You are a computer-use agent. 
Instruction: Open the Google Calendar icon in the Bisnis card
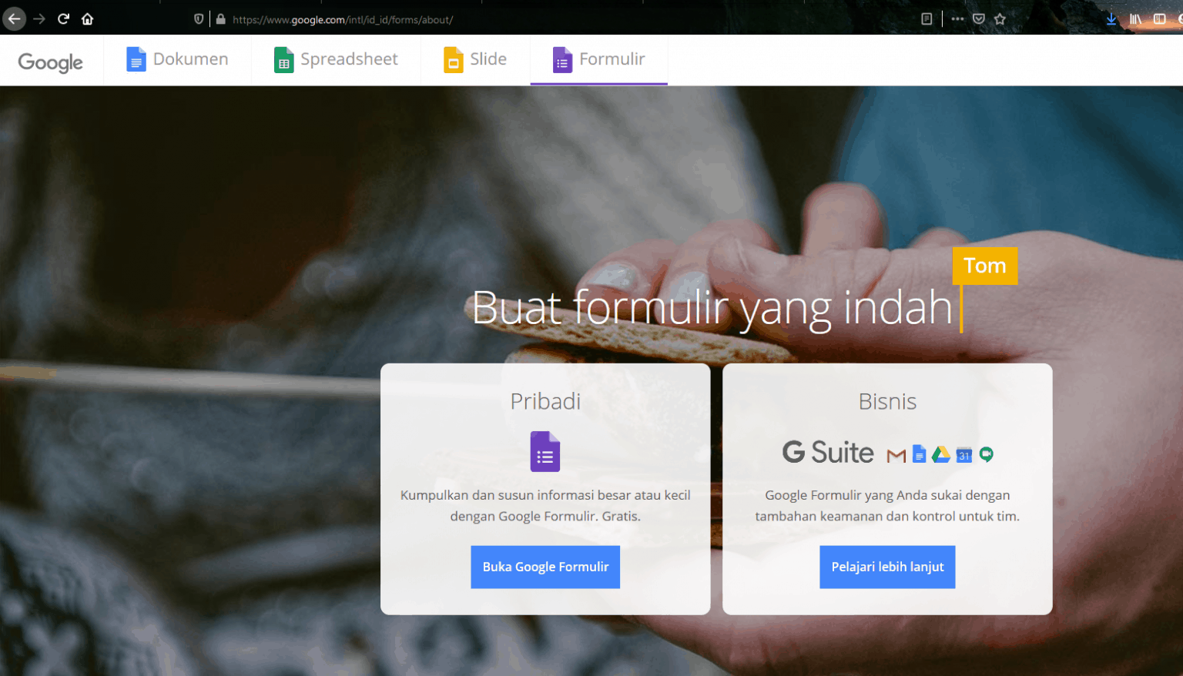tap(963, 454)
